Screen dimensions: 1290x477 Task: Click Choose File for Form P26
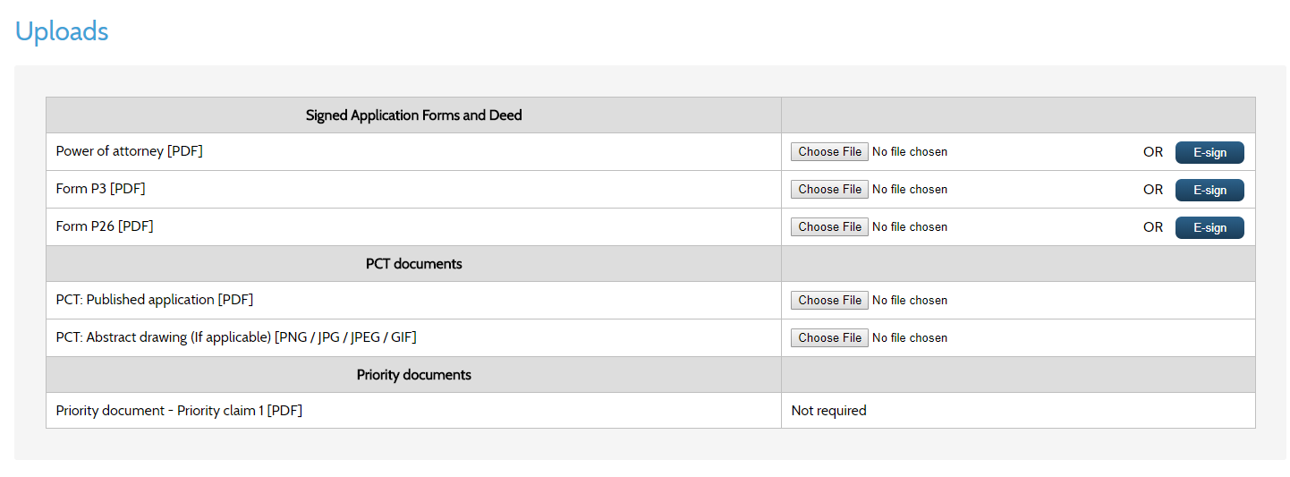coord(829,227)
